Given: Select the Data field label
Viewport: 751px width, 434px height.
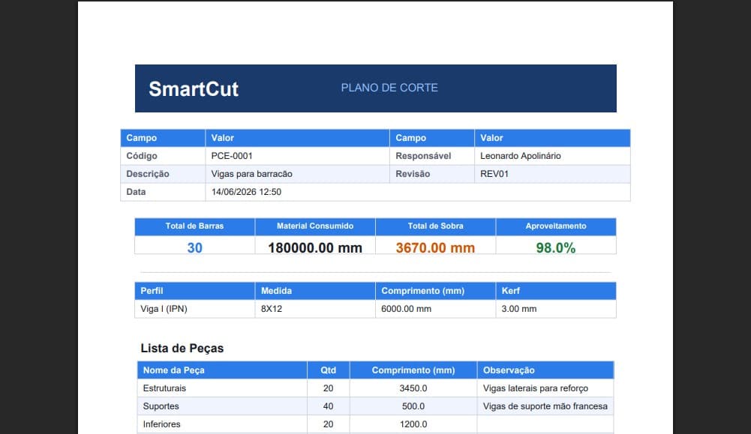Looking at the screenshot, I should tap(136, 192).
